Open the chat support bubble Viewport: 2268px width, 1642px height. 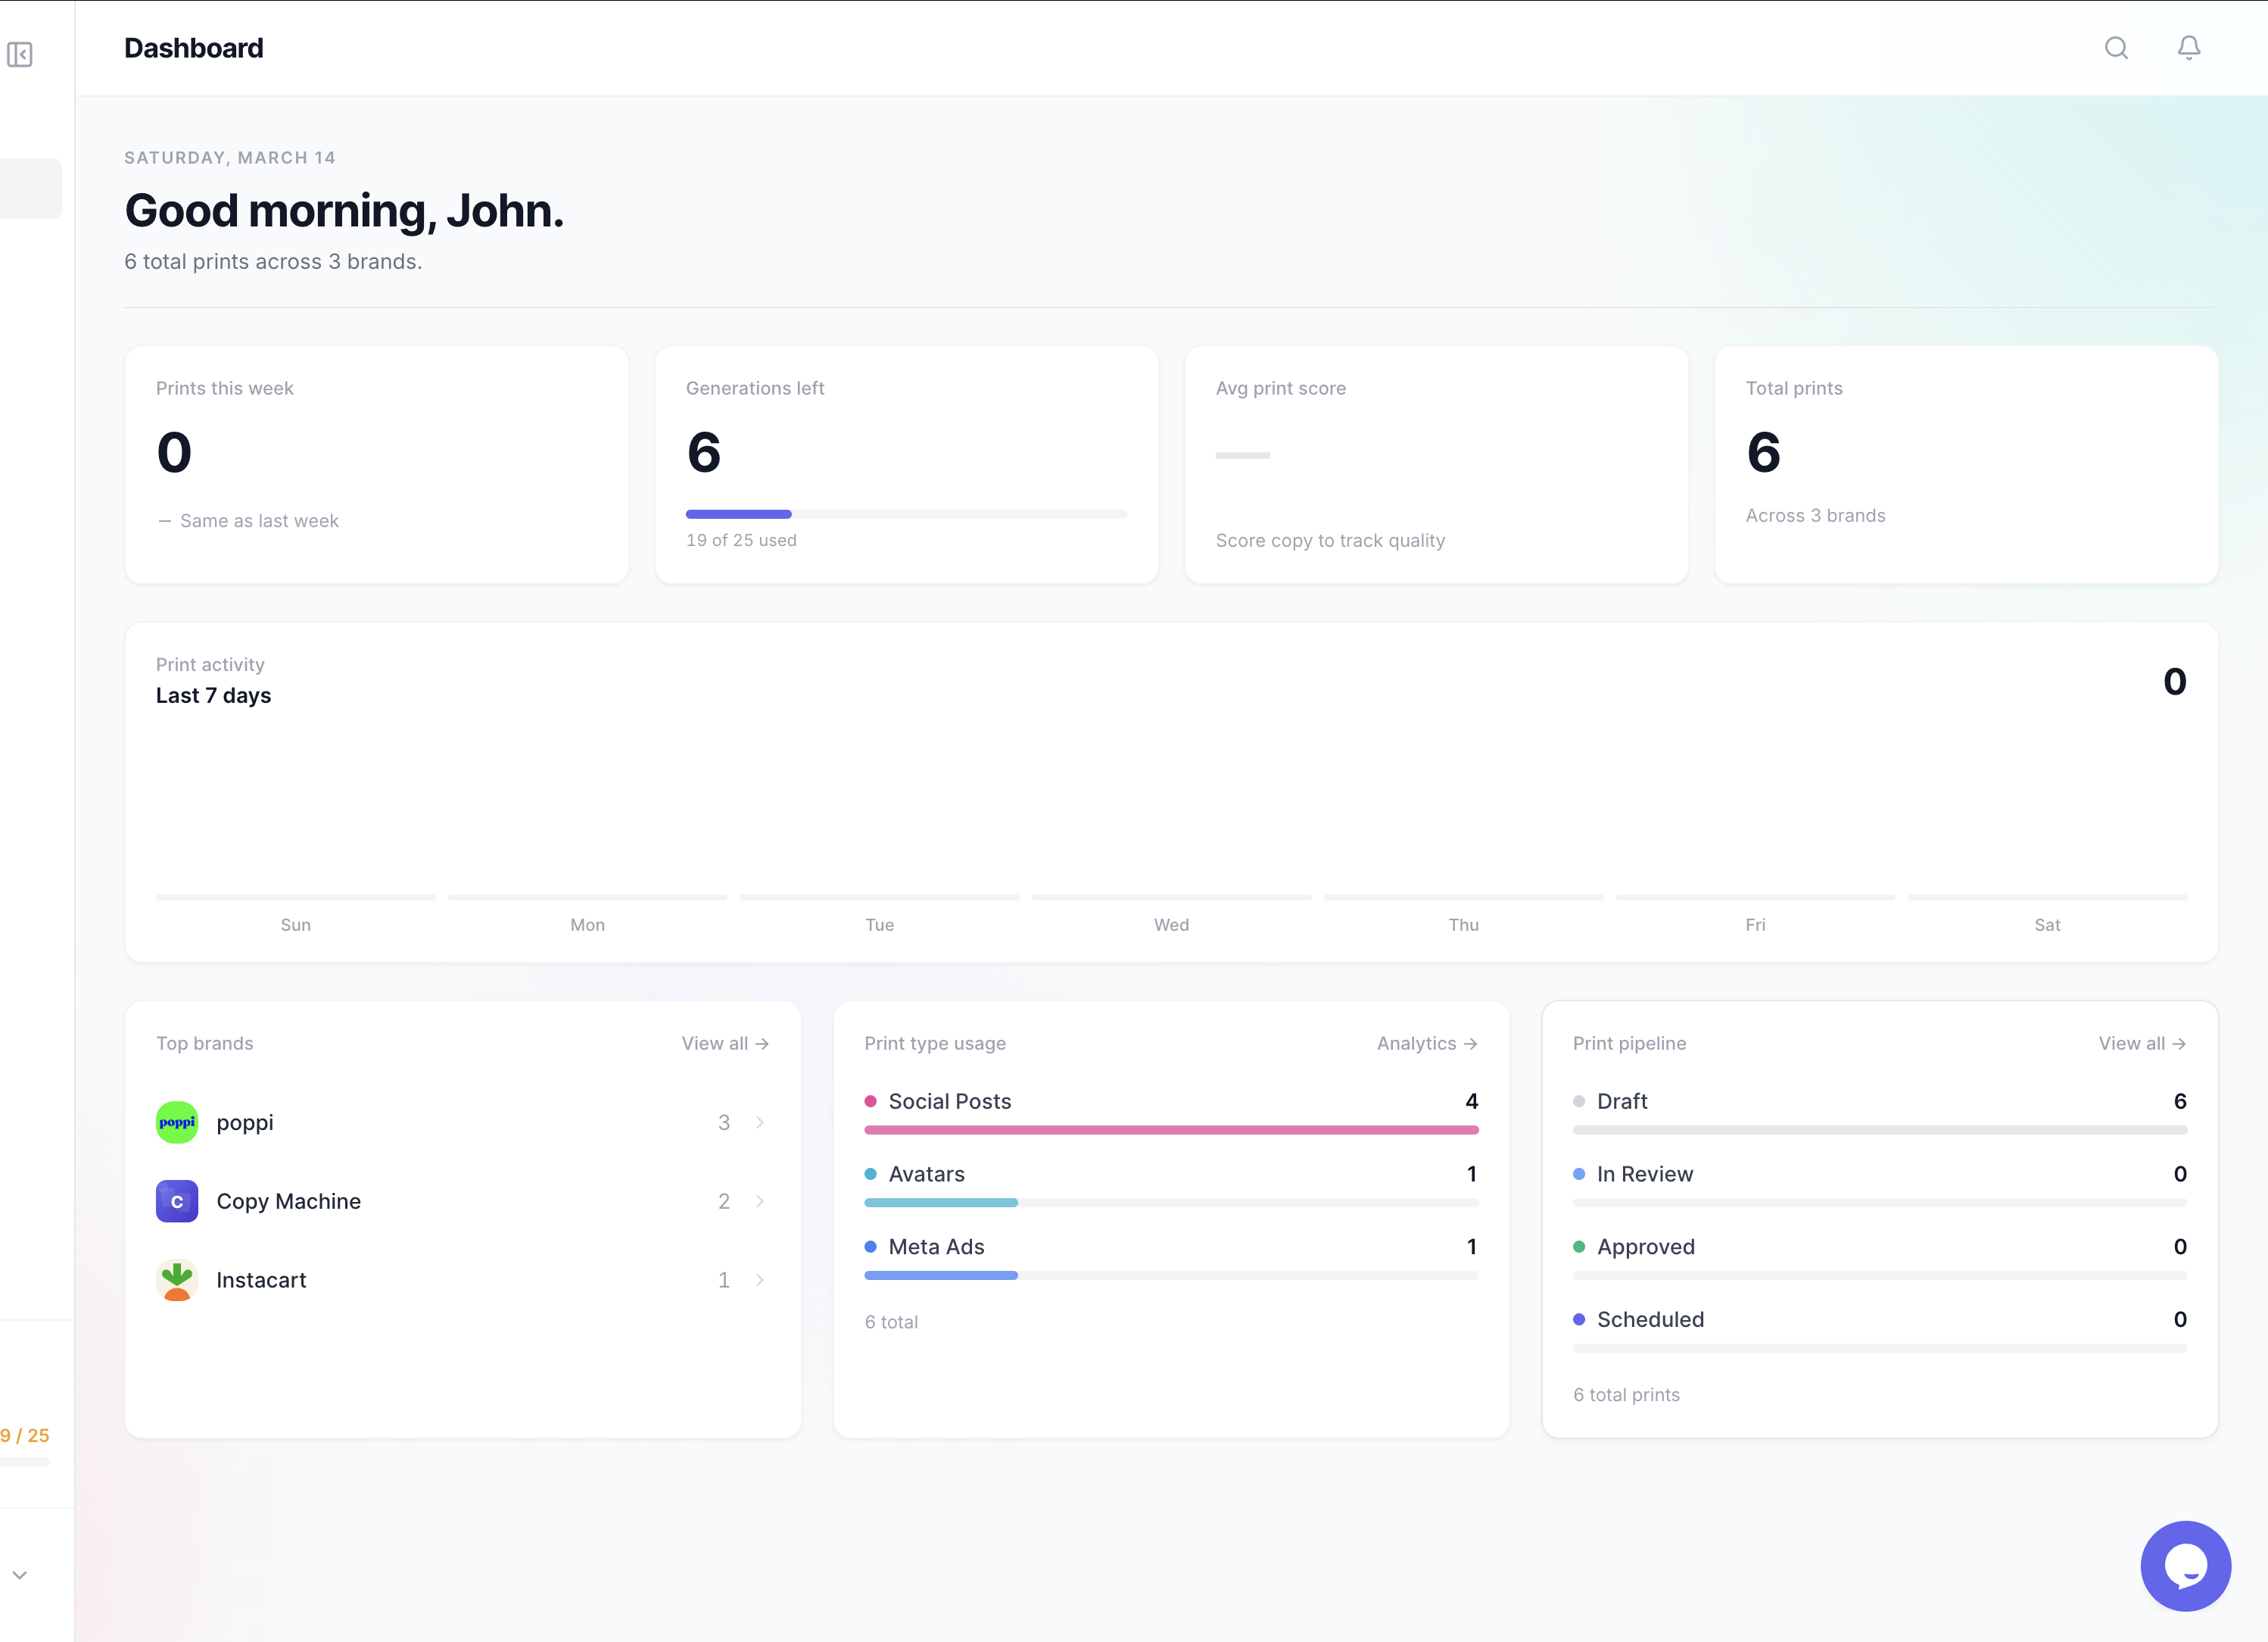[x=2185, y=1565]
